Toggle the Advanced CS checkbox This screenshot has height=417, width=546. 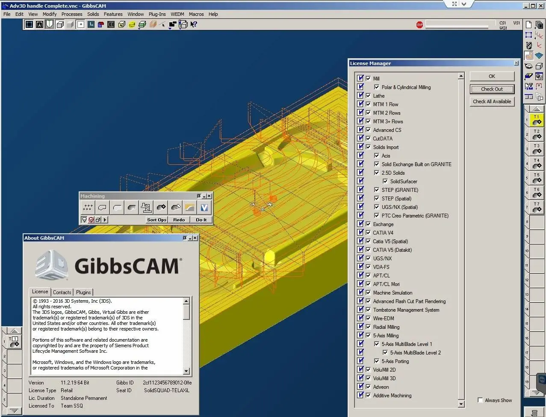pos(368,130)
